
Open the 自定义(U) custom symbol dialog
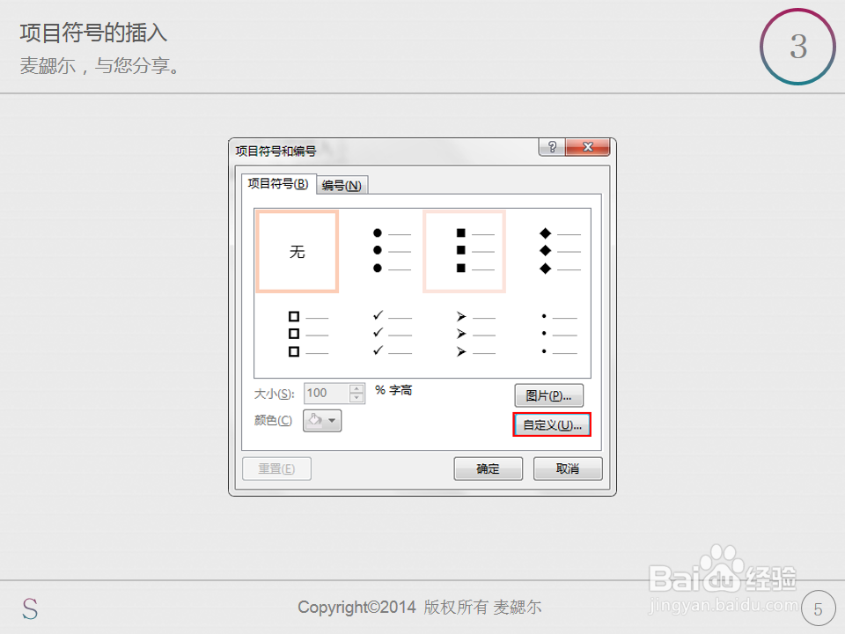tap(552, 424)
